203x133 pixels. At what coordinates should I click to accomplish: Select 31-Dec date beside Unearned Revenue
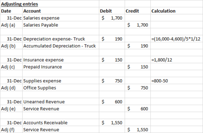(11, 102)
